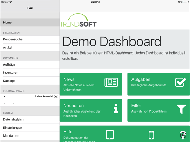190x142 pixels.
Task: Click 'Aktuelle News aus dem Unternehmen' text
Action: click(x=79, y=87)
